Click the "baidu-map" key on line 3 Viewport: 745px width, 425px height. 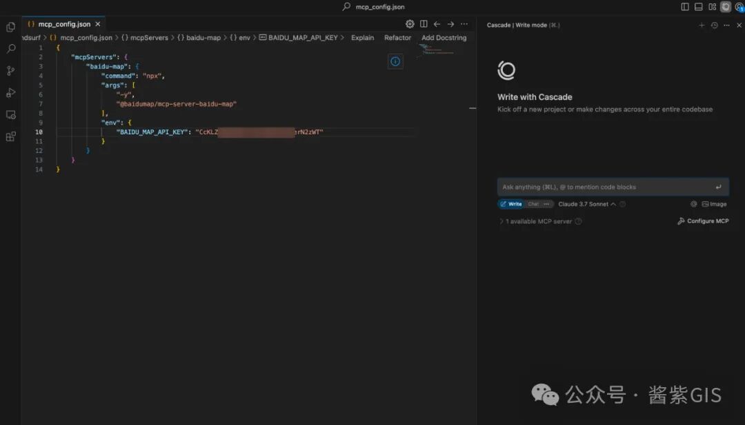pos(108,66)
